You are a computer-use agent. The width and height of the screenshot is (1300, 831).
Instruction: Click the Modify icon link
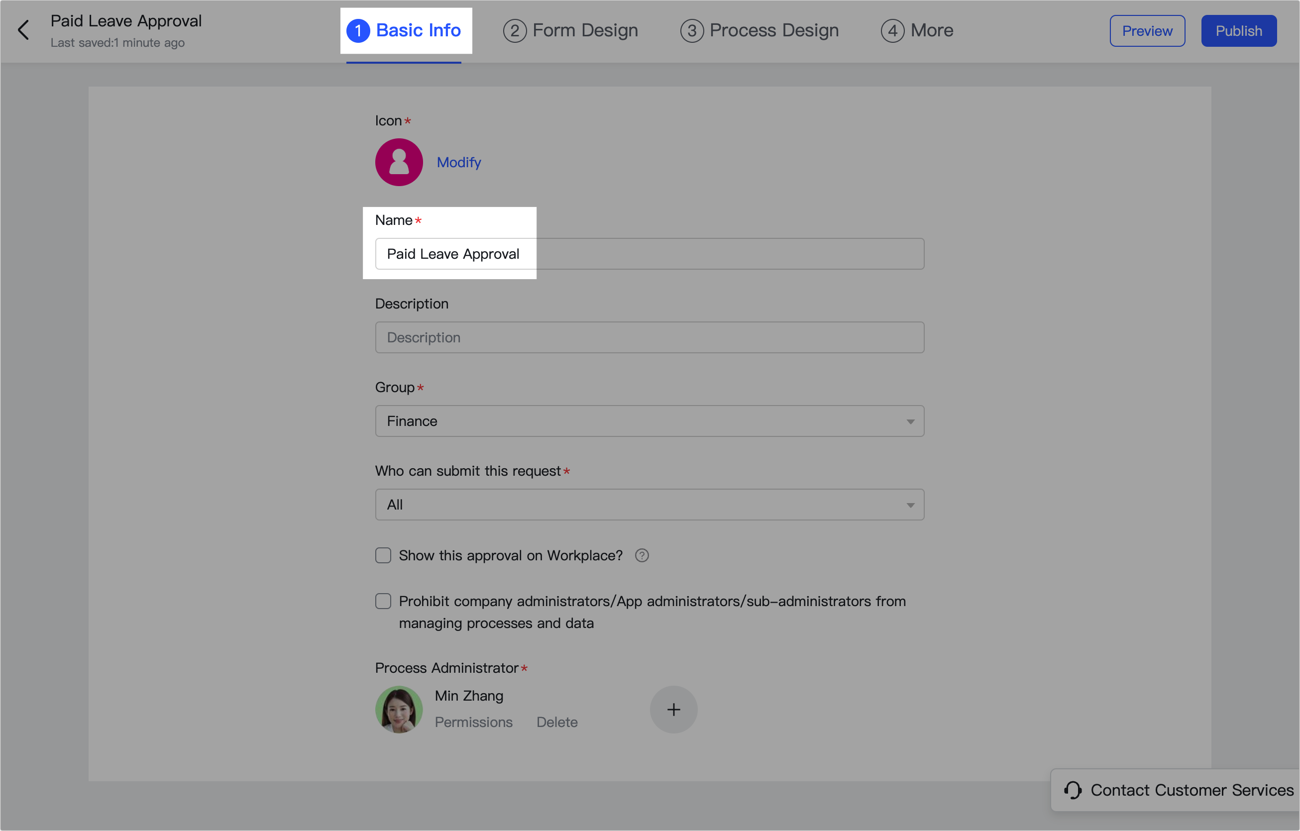[458, 162]
